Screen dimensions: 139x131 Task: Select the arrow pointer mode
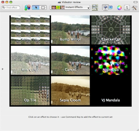36,8
